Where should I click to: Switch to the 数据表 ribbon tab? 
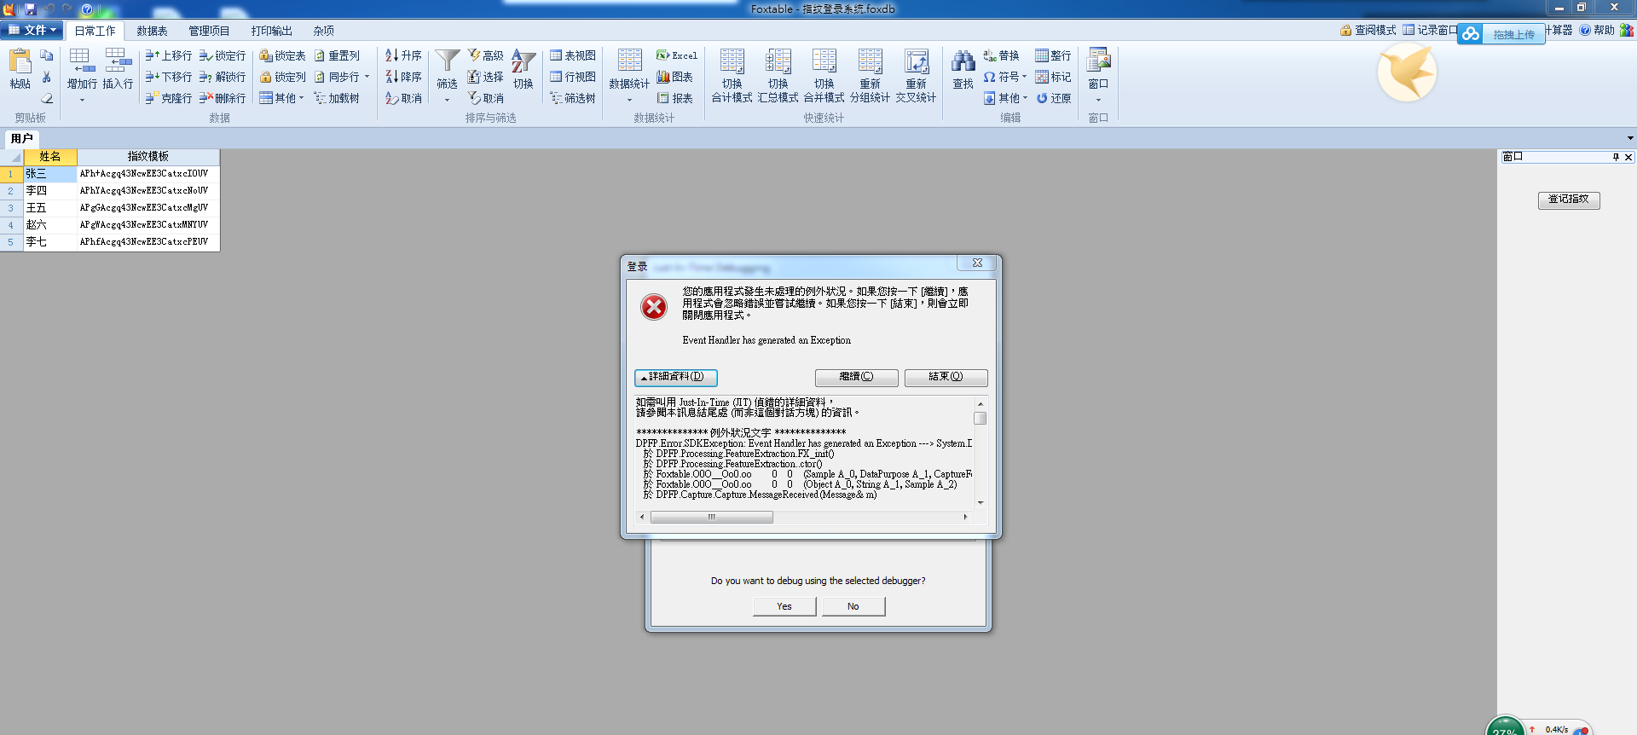pos(152,31)
